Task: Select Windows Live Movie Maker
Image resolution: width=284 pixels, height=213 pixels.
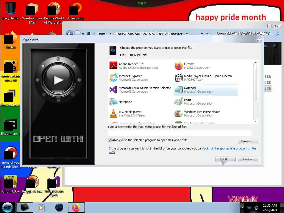Action: pyautogui.click(x=206, y=113)
